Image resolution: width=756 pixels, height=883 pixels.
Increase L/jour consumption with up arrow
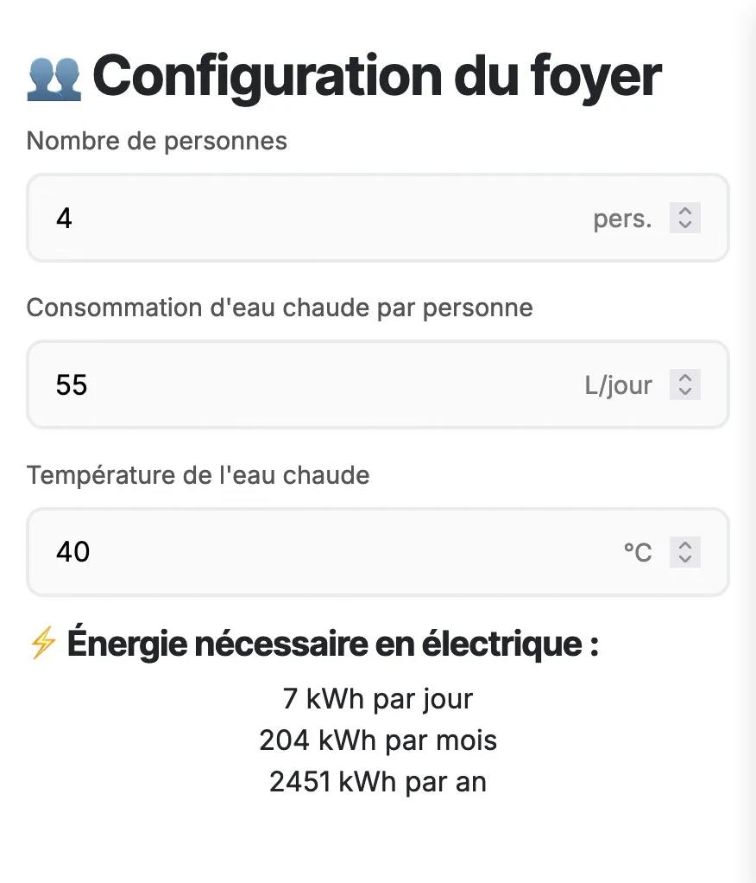(x=684, y=378)
